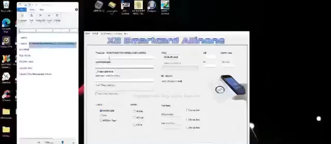Click the 'Exp' date line in WordPad
This screenshot has height=144, width=331.
coord(25,55)
